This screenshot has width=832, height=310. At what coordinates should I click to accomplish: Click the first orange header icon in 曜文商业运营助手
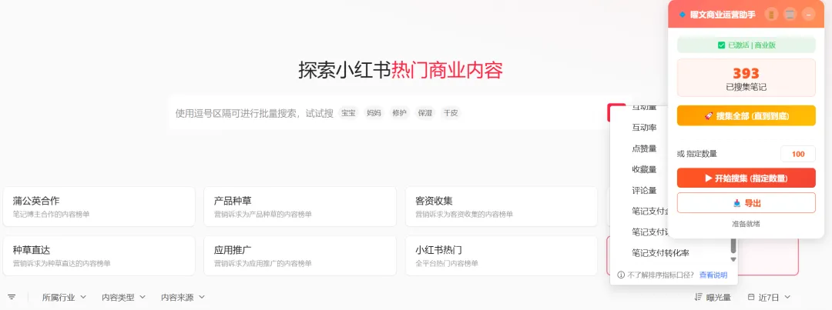coord(771,15)
